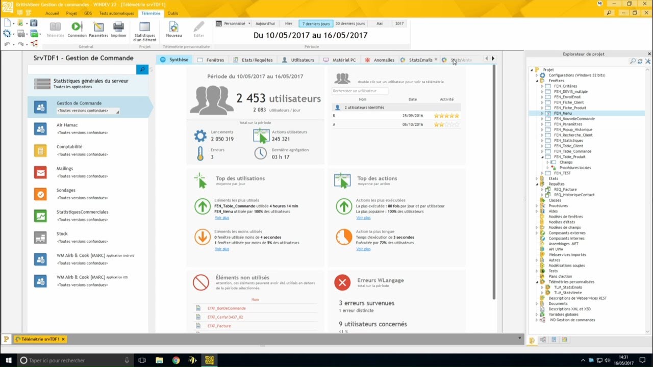Click the save diskette icon in quick toolbar
Screen dimensions: 653x367
coord(34,23)
